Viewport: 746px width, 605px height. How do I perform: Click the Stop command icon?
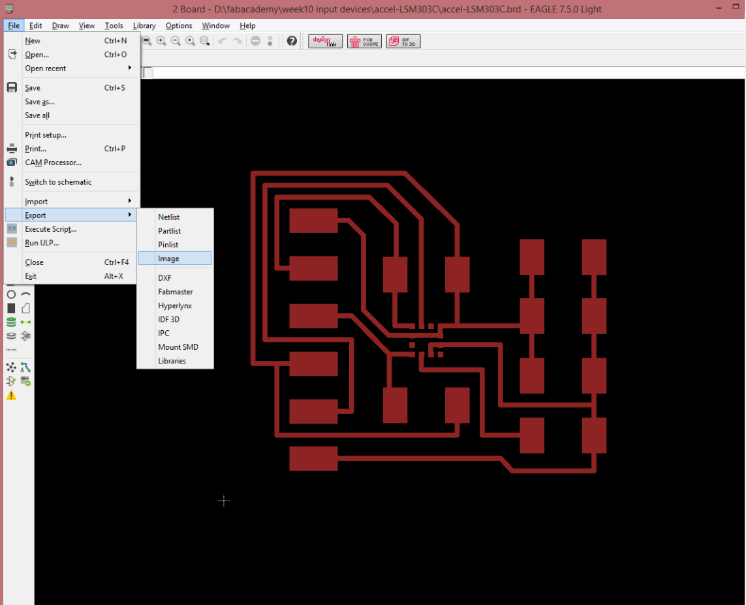coord(255,41)
